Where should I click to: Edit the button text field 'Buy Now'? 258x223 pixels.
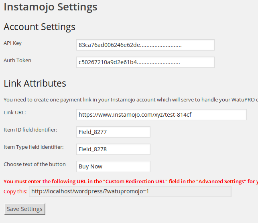click(x=113, y=166)
